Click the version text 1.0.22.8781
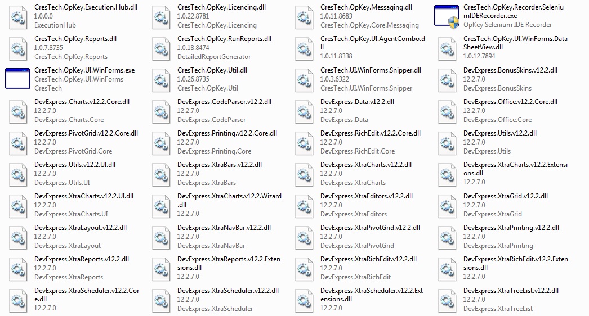This screenshot has height=316, width=589. pyautogui.click(x=193, y=16)
